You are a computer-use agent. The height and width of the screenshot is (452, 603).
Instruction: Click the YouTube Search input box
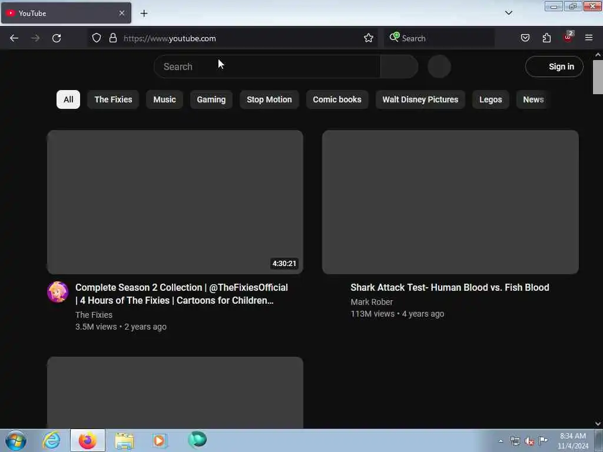point(267,67)
